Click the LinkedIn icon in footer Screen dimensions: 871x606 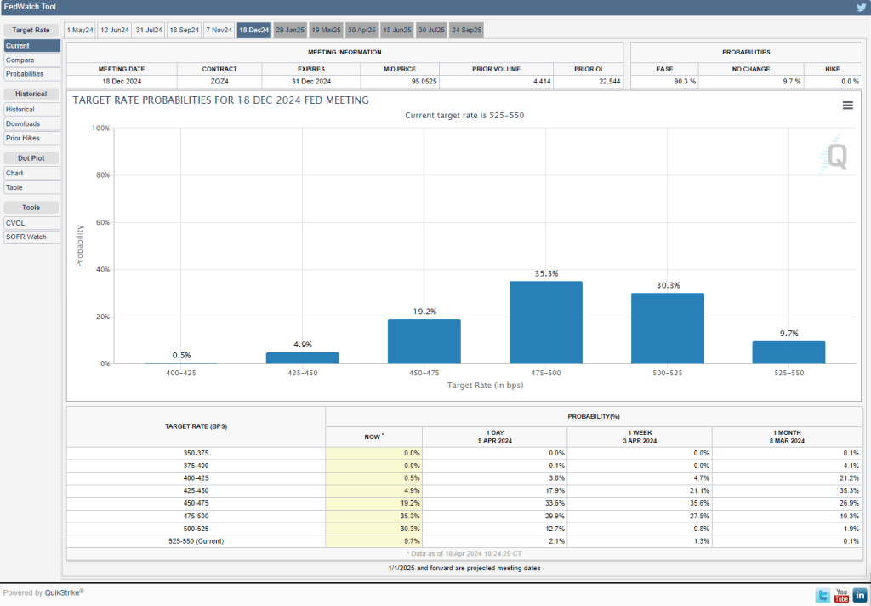pos(860,595)
